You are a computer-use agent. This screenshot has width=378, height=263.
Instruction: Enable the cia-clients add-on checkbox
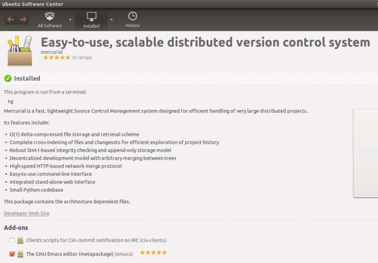click(12, 240)
